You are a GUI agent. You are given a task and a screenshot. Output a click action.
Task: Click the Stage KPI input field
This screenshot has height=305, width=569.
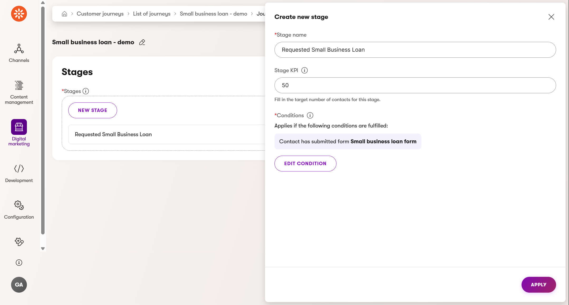coord(415,85)
